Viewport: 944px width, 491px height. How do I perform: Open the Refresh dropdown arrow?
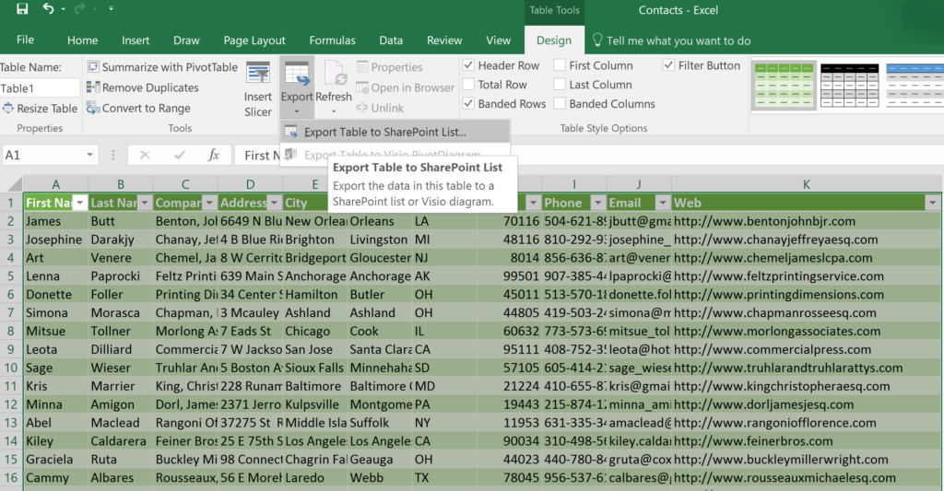[334, 111]
